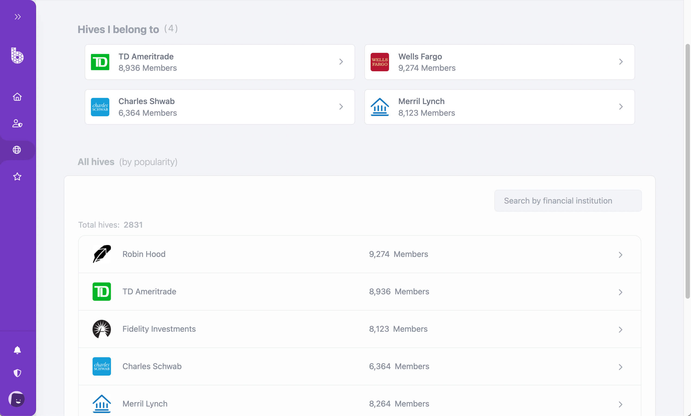This screenshot has width=691, height=416.
Task: Expand the Merril Lynch hive via its chevron
Action: tap(621, 107)
